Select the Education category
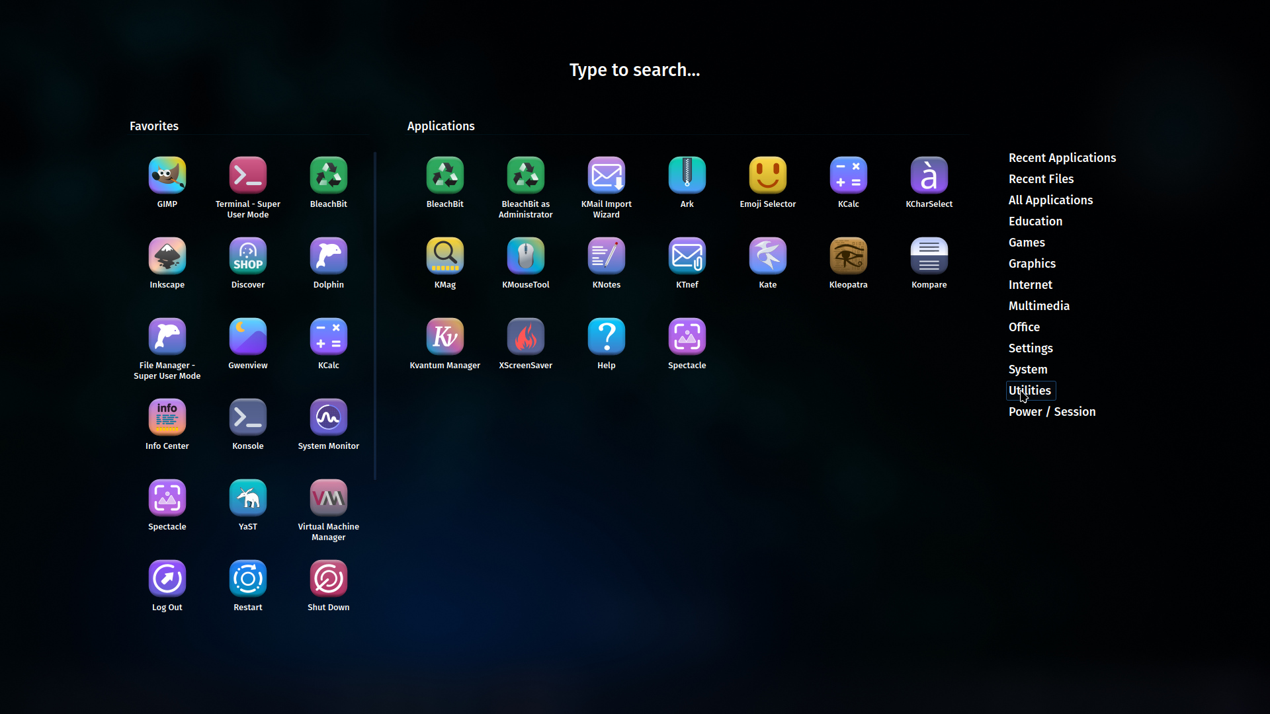 pos(1035,221)
